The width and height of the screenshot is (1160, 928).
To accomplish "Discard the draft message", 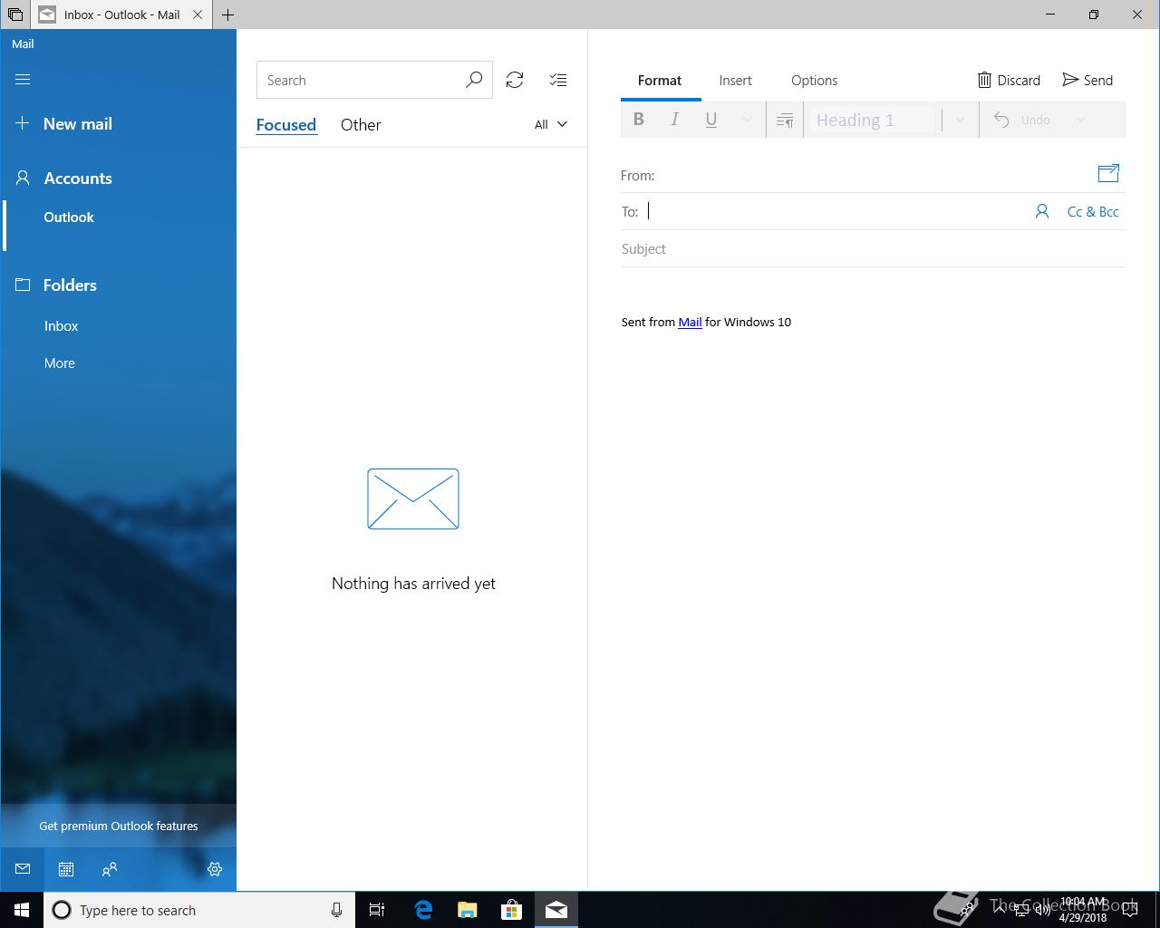I will pos(1009,81).
